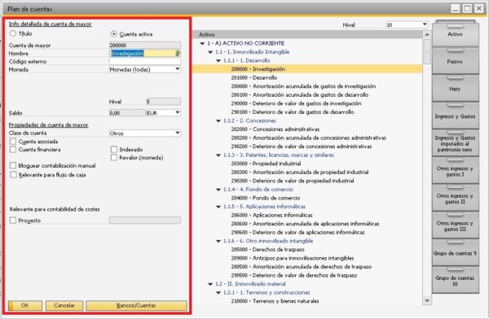Click the OK button

click(25, 305)
